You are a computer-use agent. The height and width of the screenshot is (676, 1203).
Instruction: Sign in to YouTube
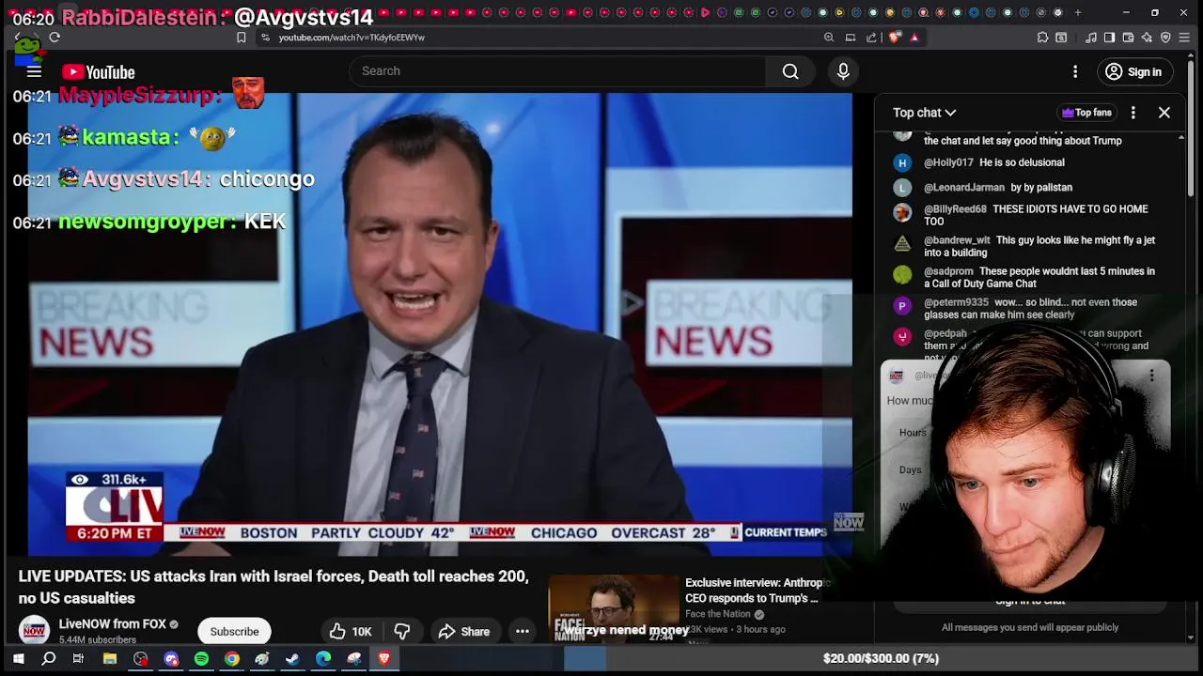point(1133,71)
